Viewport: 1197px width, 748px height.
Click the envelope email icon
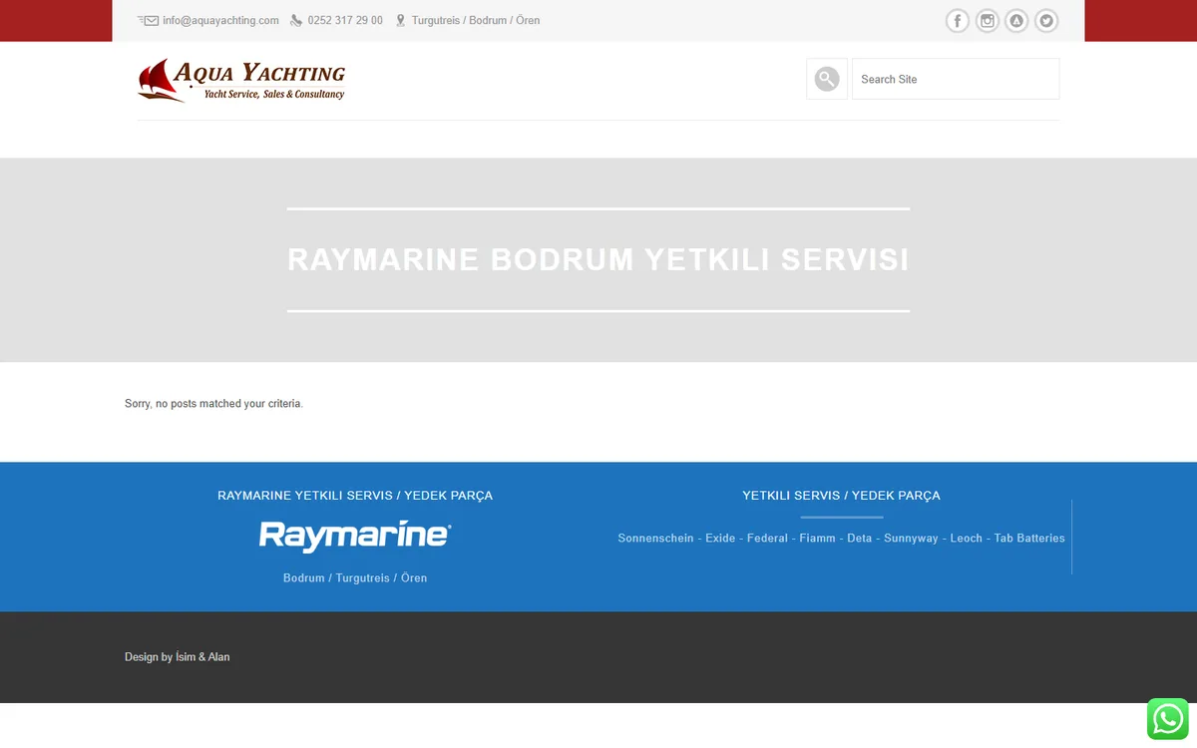pyautogui.click(x=148, y=20)
